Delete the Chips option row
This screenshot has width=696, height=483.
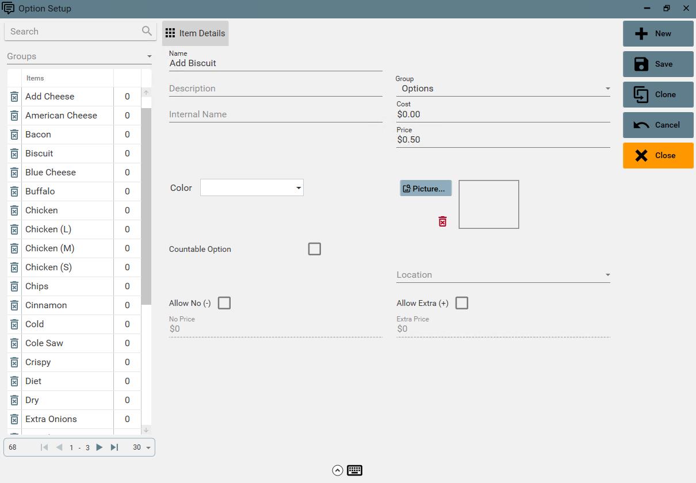14,286
